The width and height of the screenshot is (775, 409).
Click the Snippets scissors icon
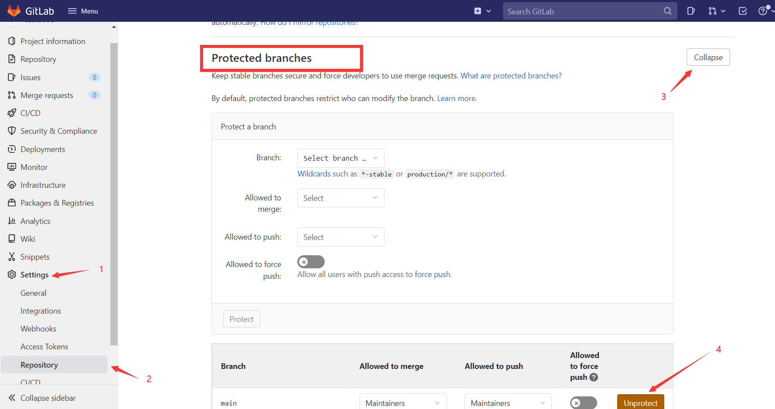12,257
